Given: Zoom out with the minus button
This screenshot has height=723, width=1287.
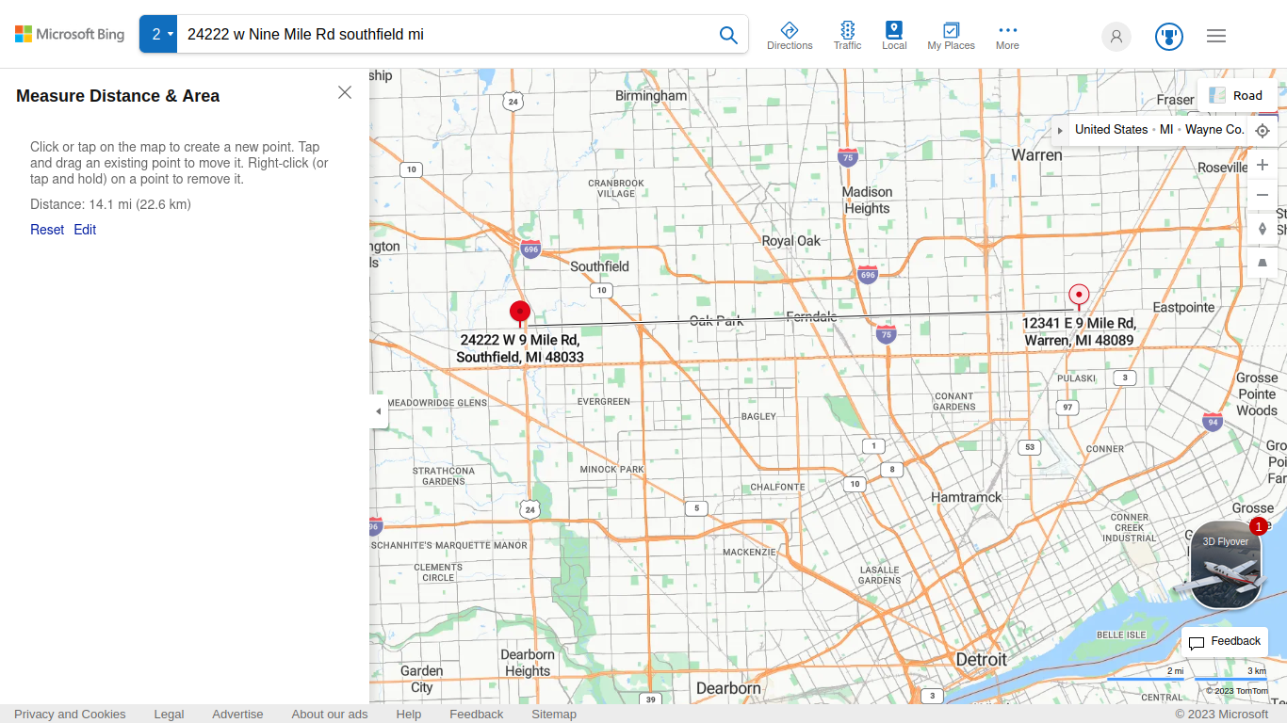Looking at the screenshot, I should click(1263, 195).
